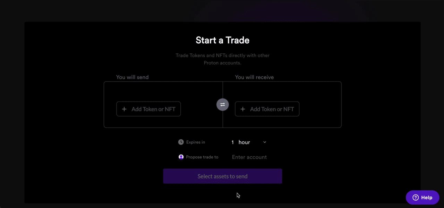
Task: Select the You will send section header
Action: click(132, 77)
